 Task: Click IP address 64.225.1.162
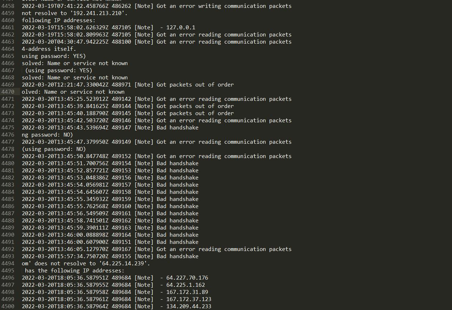click(x=186, y=285)
